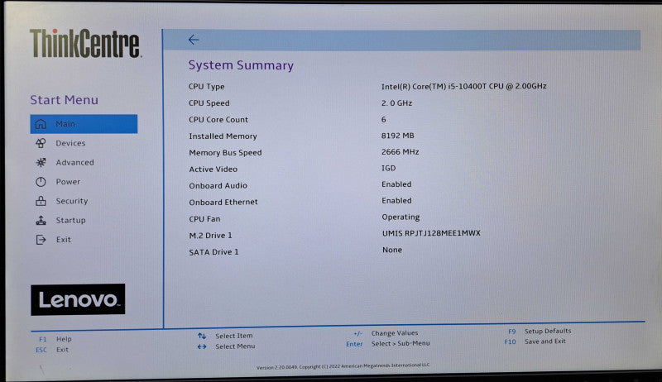Image resolution: width=662 pixels, height=382 pixels.
Task: Click the CPU Type label
Action: coord(206,87)
